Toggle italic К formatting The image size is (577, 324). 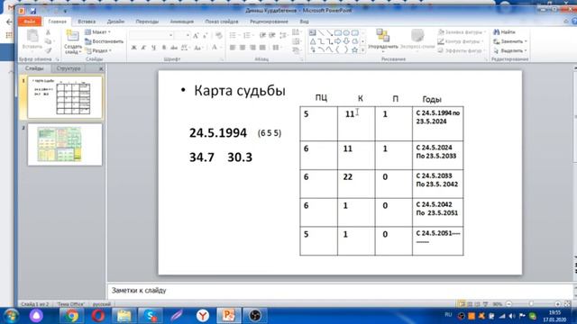point(143,48)
